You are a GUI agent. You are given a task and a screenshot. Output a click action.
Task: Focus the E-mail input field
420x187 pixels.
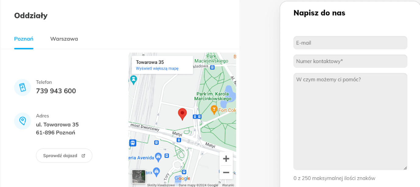click(350, 43)
